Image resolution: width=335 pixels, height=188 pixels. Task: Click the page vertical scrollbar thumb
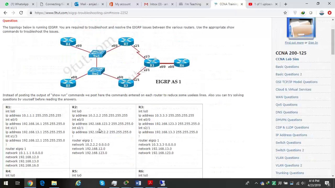point(333,42)
